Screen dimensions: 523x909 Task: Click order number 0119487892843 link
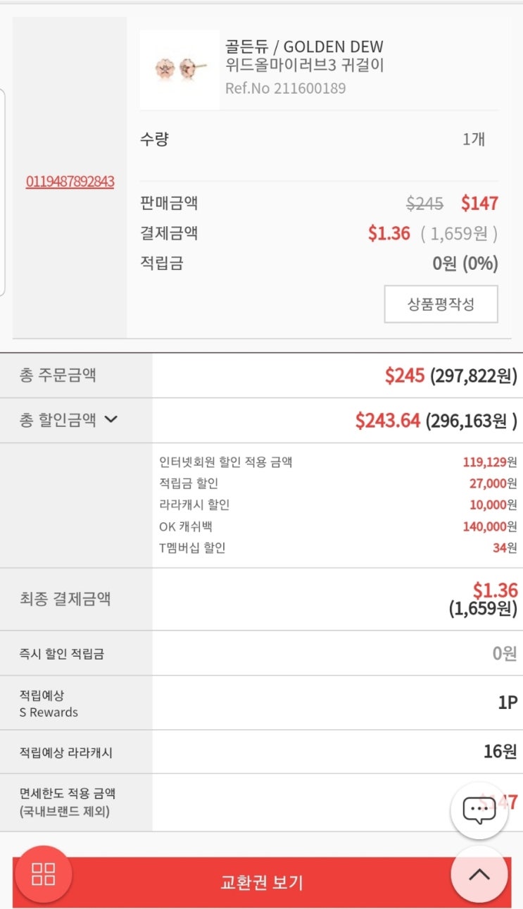[70, 182]
